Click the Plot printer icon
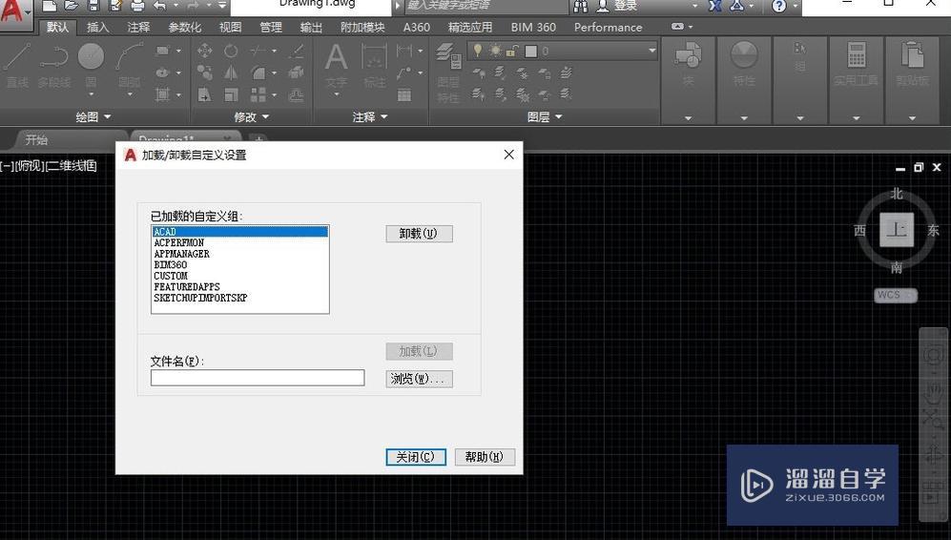 (x=137, y=6)
